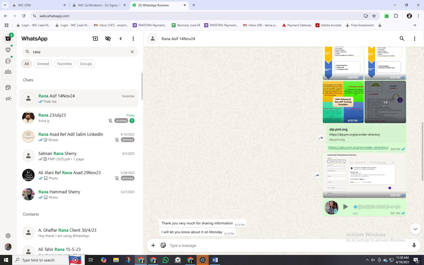Open the Communities icon
424x265 pixels.
[8, 72]
